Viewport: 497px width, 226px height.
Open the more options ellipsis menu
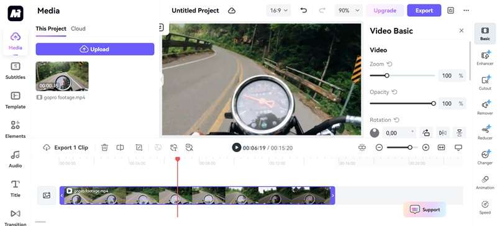(466, 11)
